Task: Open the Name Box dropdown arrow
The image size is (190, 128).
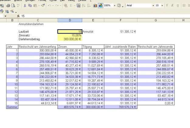Action: click(5, 16)
